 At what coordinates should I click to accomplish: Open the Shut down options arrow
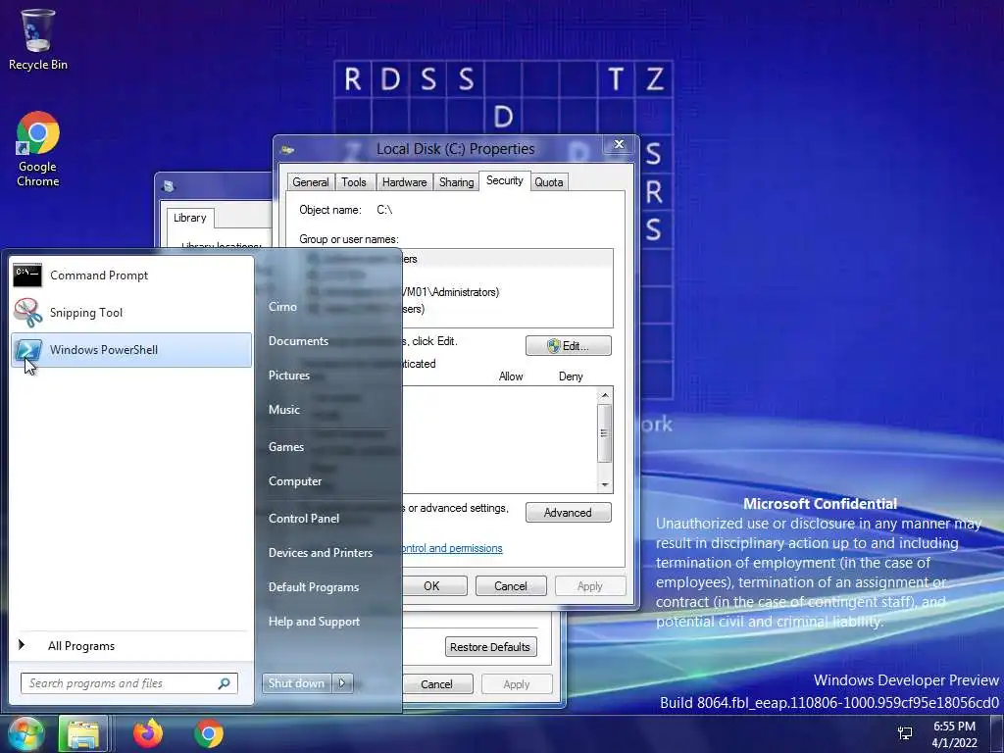(x=342, y=683)
